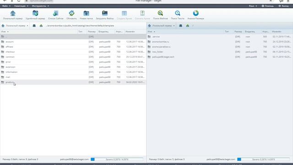Go to the root drive in the left panel
Image resolution: width=293 pixels, height=165 pixels.
pyautogui.click(x=34, y=26)
